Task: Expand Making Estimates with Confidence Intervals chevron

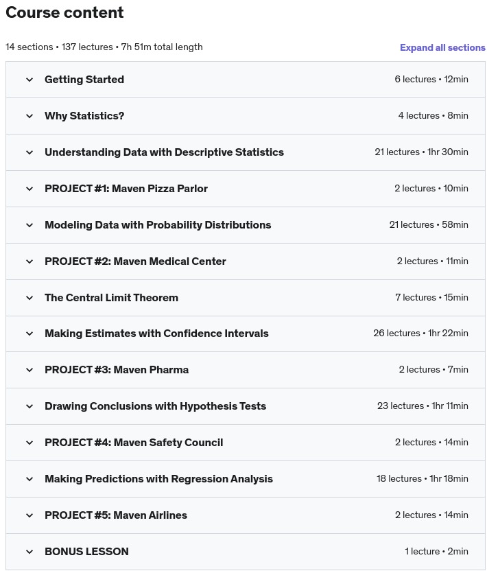Action: pos(29,334)
